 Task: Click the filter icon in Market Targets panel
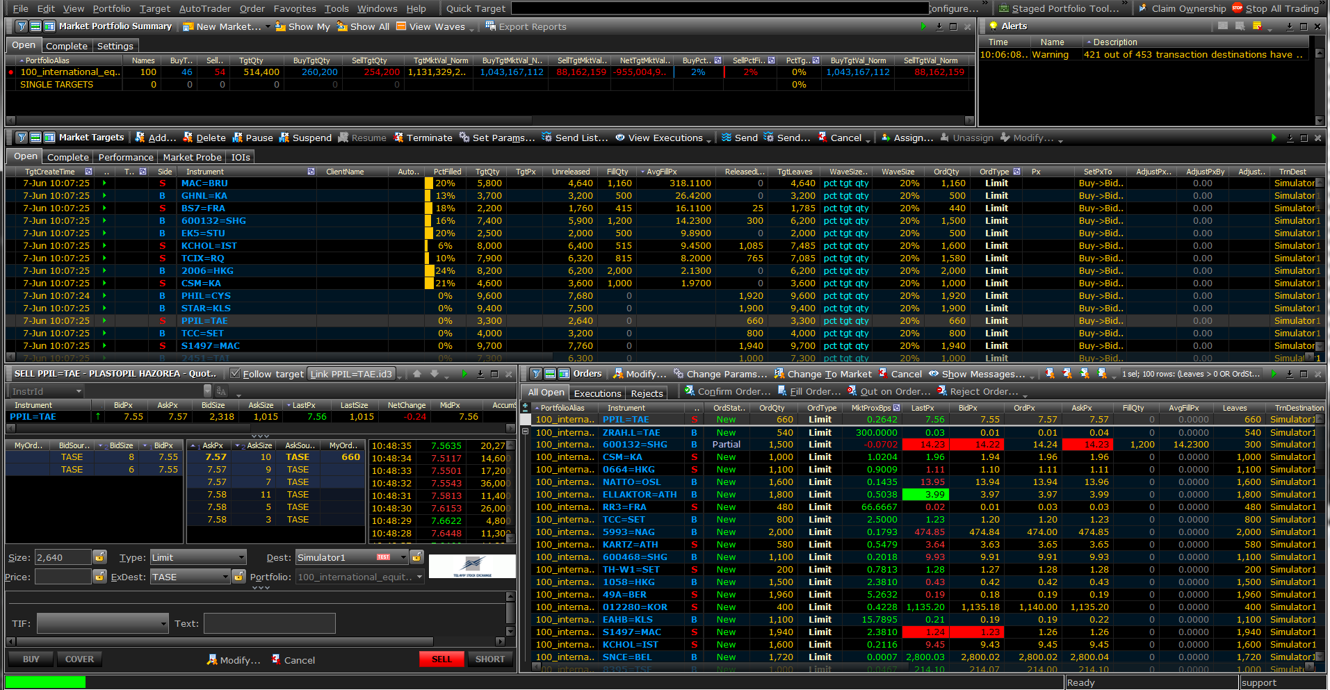point(22,138)
